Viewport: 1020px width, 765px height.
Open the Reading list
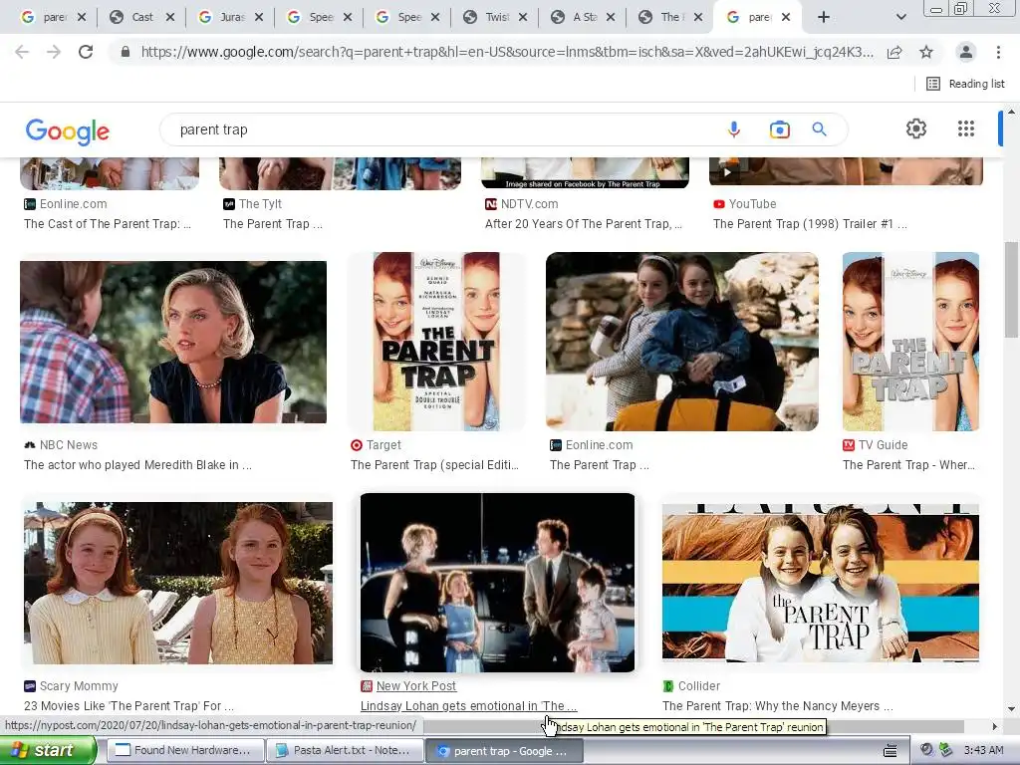965,84
